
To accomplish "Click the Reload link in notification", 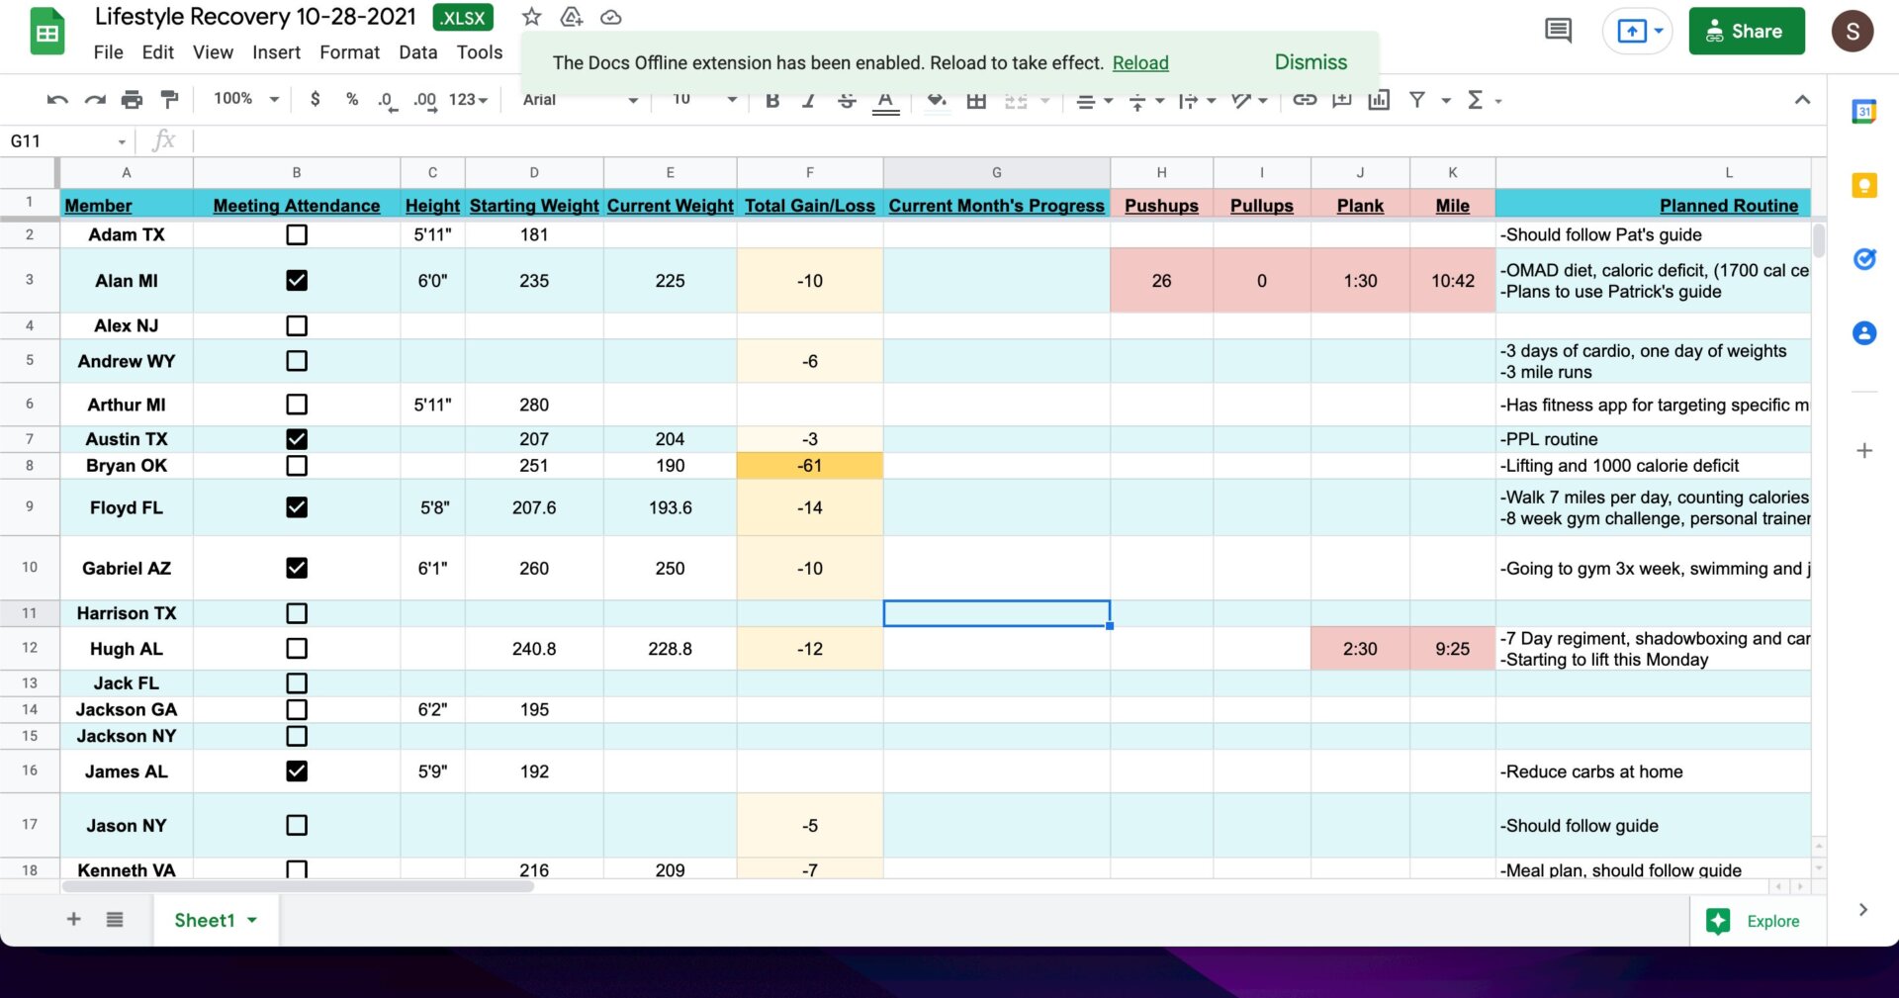I will click(x=1140, y=63).
